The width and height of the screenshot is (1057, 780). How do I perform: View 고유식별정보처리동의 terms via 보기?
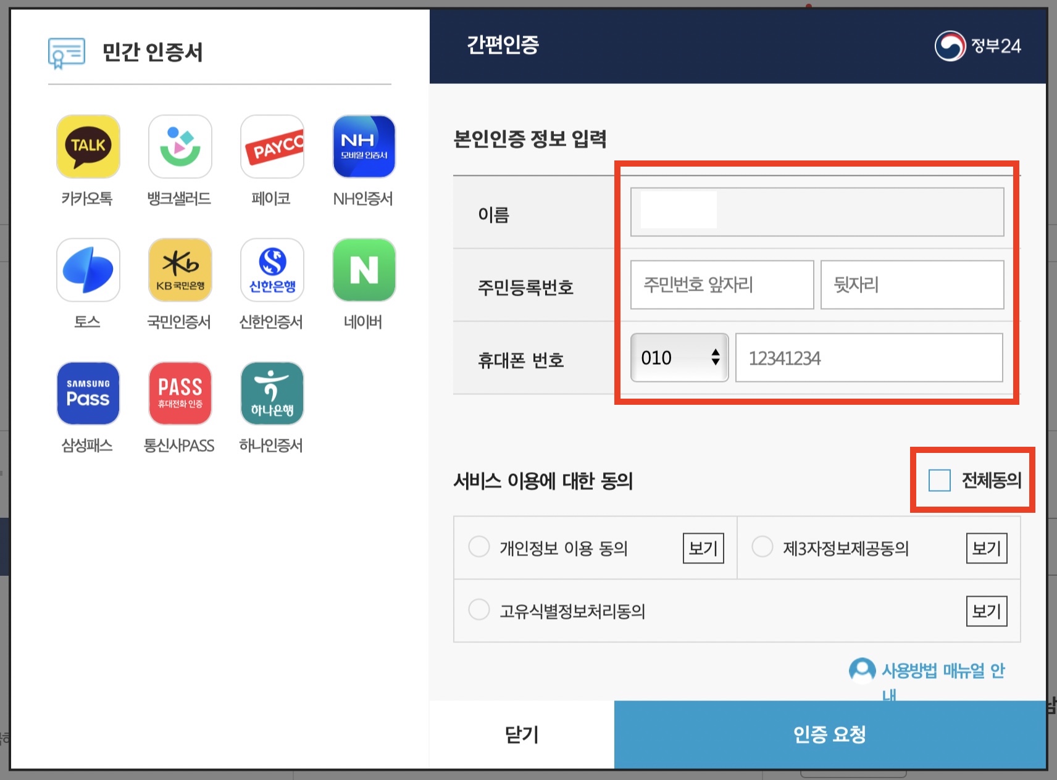[x=987, y=611]
